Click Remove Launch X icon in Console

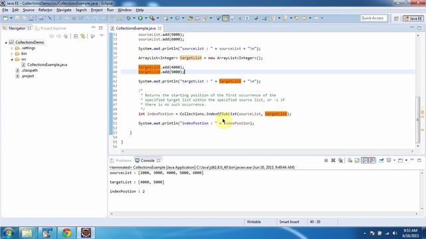pos(333,161)
